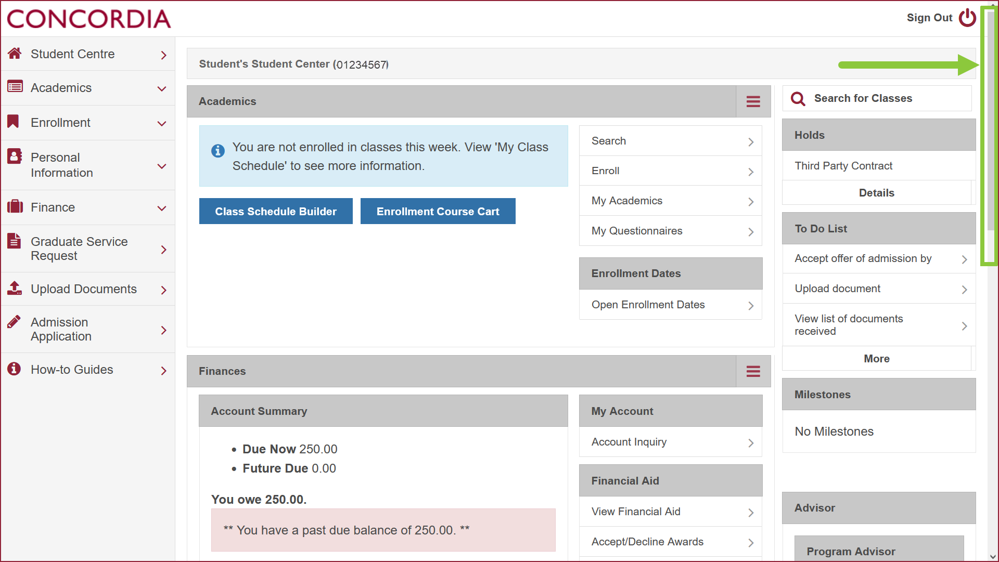Click the Personal Information contact icon

pyautogui.click(x=15, y=156)
